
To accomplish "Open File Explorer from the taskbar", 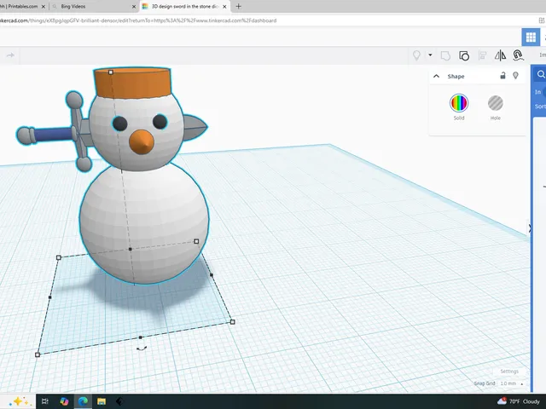I will [102, 401].
